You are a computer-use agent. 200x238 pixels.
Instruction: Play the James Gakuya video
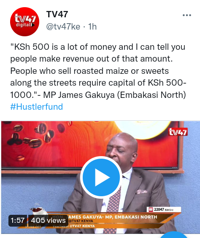pos(101,177)
